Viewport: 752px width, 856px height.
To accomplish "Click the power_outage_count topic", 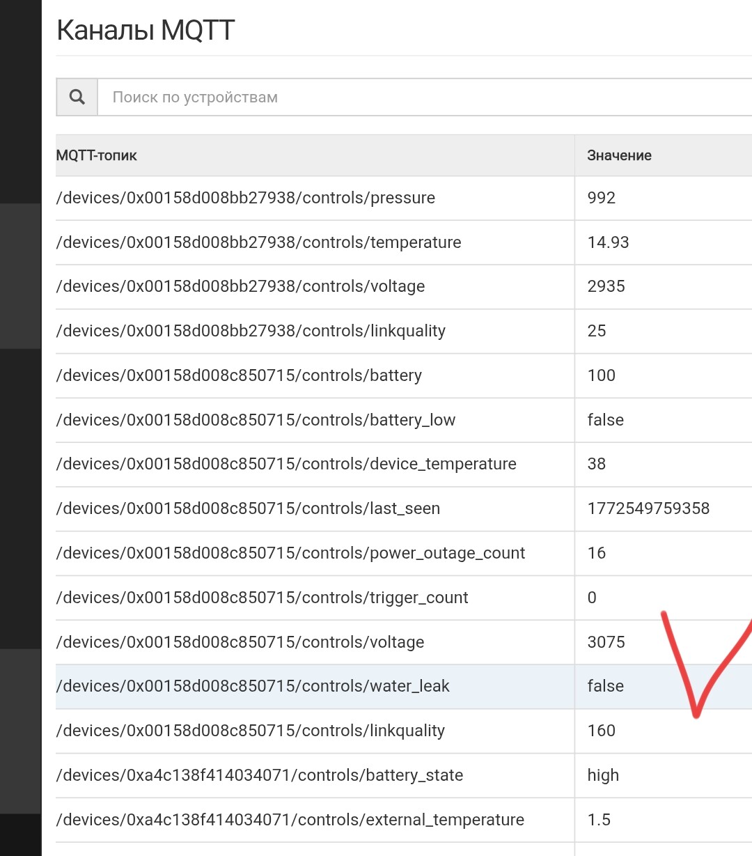I will (x=290, y=553).
